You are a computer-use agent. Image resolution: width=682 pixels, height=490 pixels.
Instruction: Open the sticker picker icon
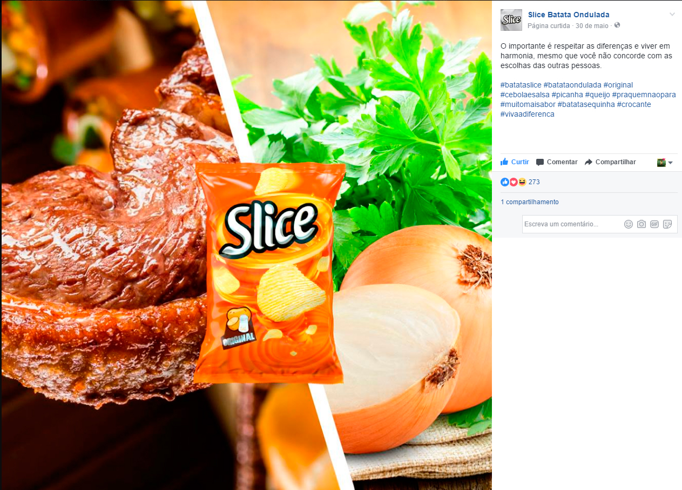pos(667,224)
